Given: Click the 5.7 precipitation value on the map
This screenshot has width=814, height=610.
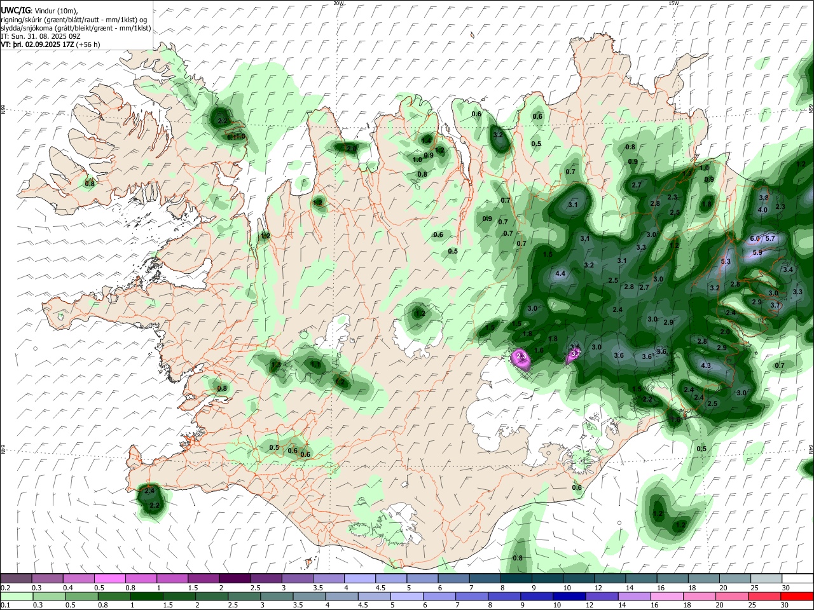Looking at the screenshot, I should coord(770,238).
